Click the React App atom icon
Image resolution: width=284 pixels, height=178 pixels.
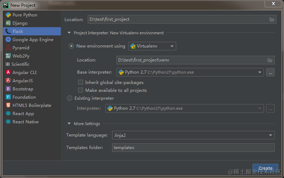coord(8,114)
